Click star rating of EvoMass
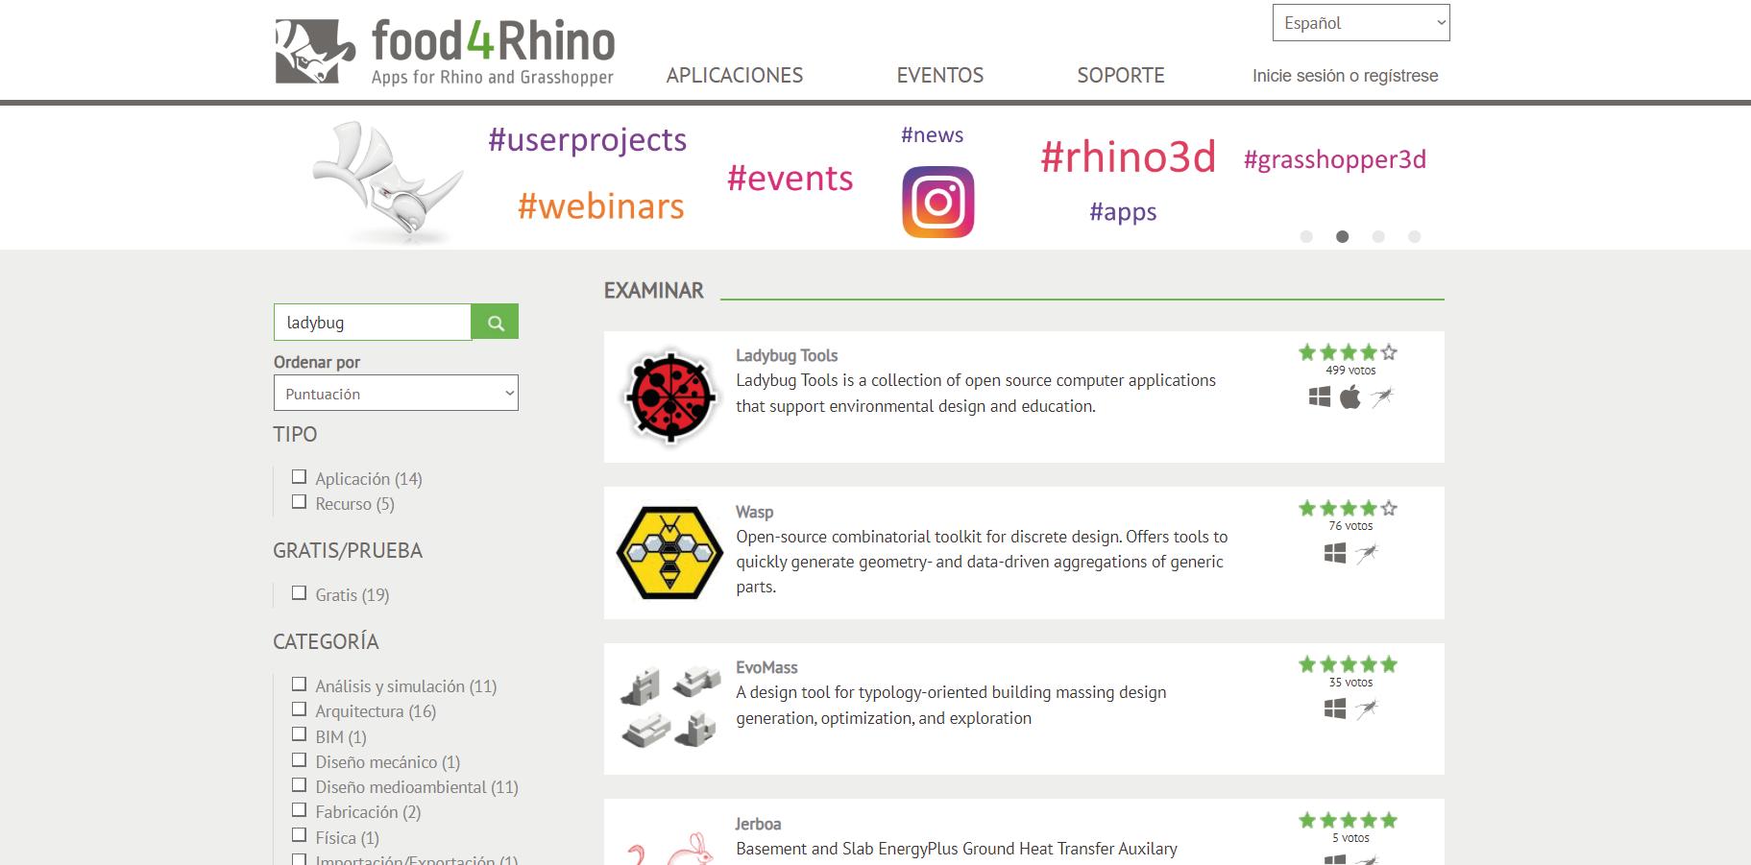 click(x=1349, y=664)
